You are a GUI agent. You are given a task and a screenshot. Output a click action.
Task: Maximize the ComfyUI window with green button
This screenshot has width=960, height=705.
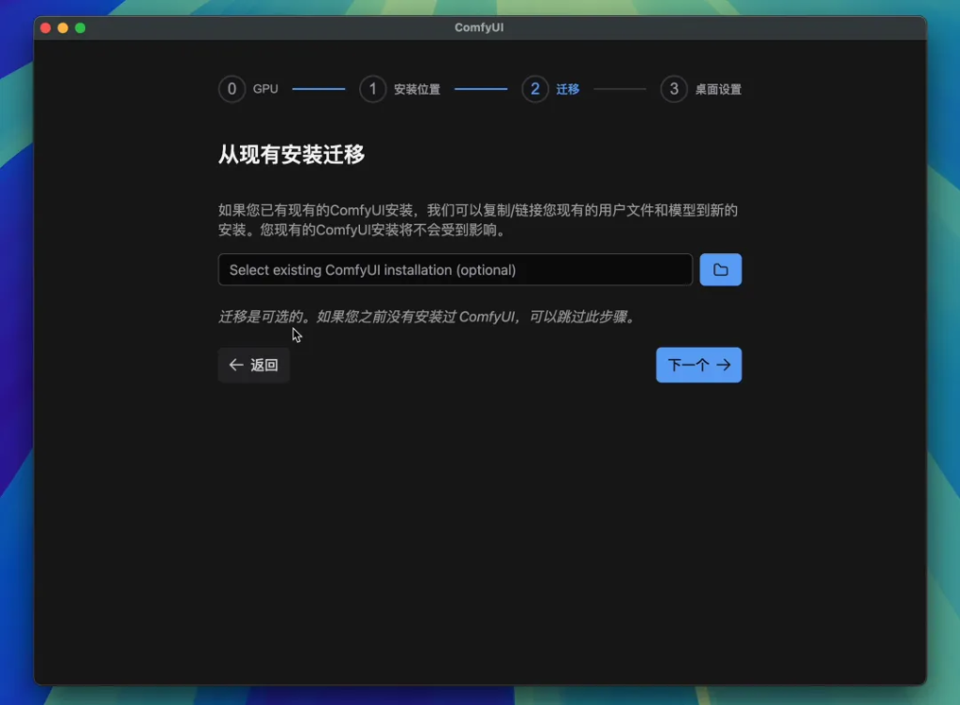point(81,27)
